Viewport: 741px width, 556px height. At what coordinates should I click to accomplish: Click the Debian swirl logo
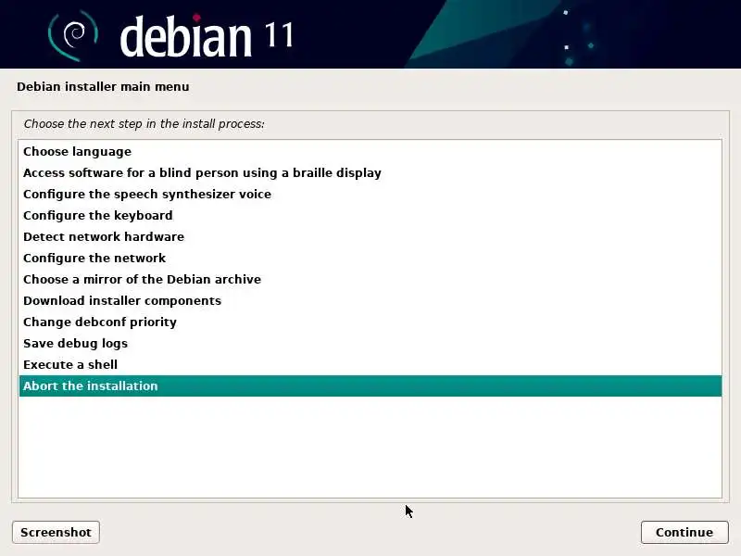coord(73,35)
